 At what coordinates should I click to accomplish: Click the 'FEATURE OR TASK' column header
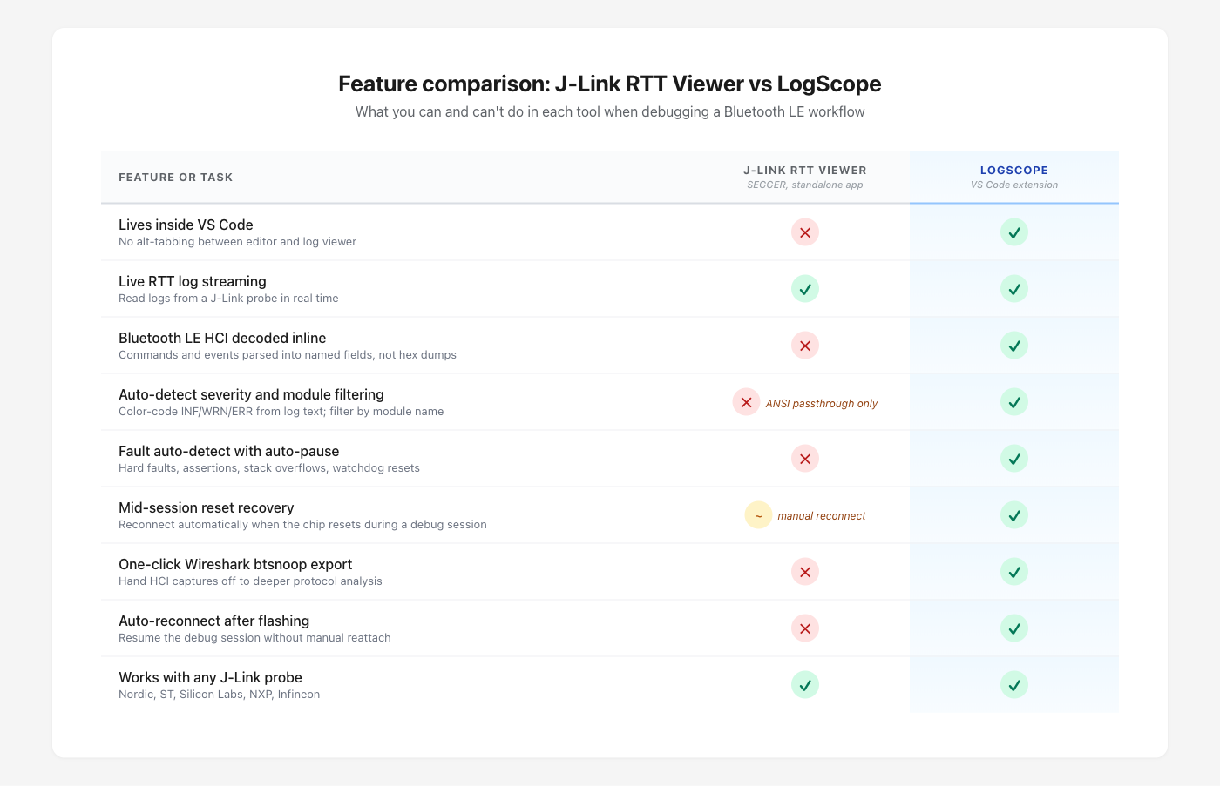(x=176, y=178)
